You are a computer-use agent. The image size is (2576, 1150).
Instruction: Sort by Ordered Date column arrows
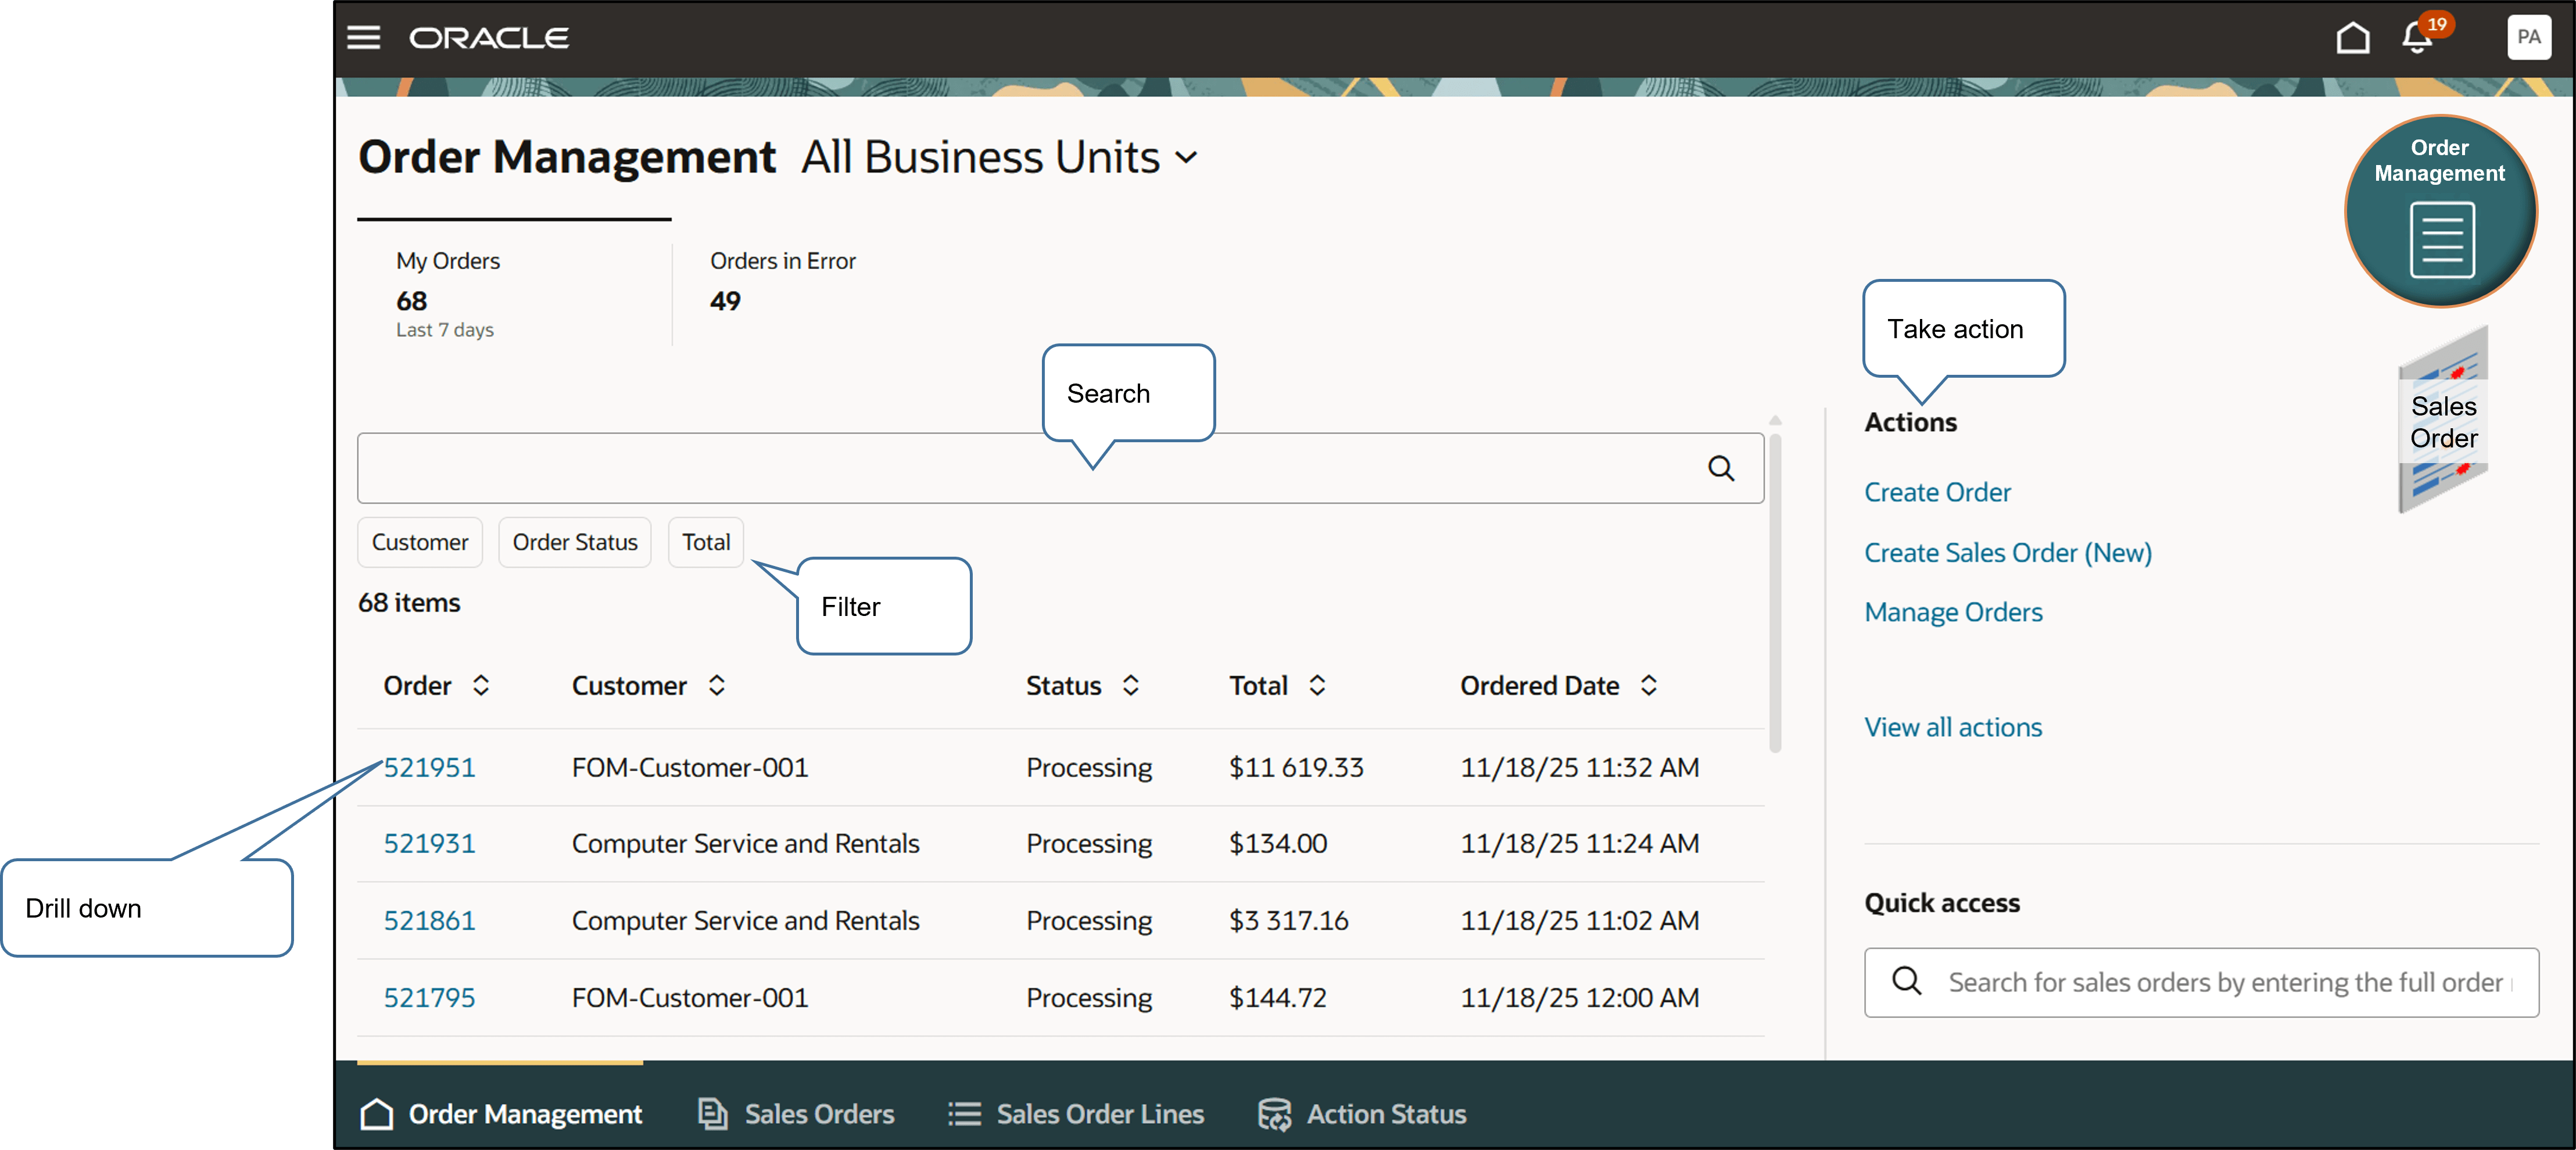pyautogui.click(x=1649, y=686)
